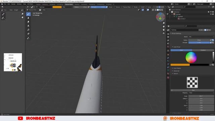The image size is (215, 121).
Task: Click the blue Z axis on navigation gizmo
Action: click(x=161, y=14)
